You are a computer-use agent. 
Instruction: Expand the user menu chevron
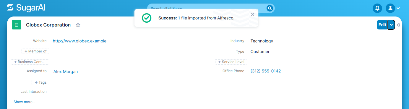click(x=398, y=8)
